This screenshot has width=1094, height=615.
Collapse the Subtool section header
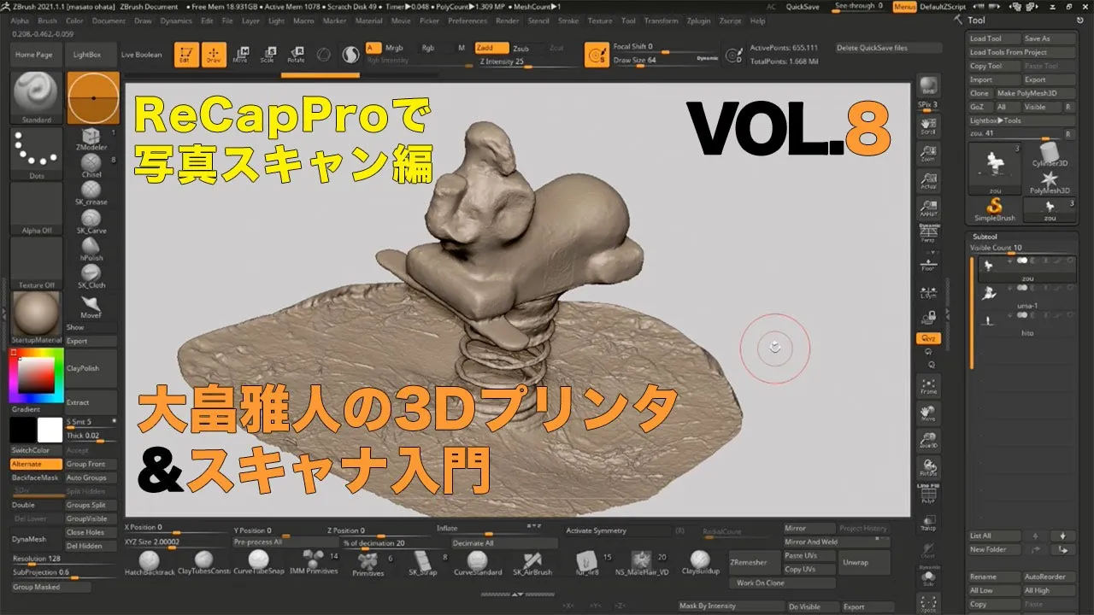coord(985,237)
